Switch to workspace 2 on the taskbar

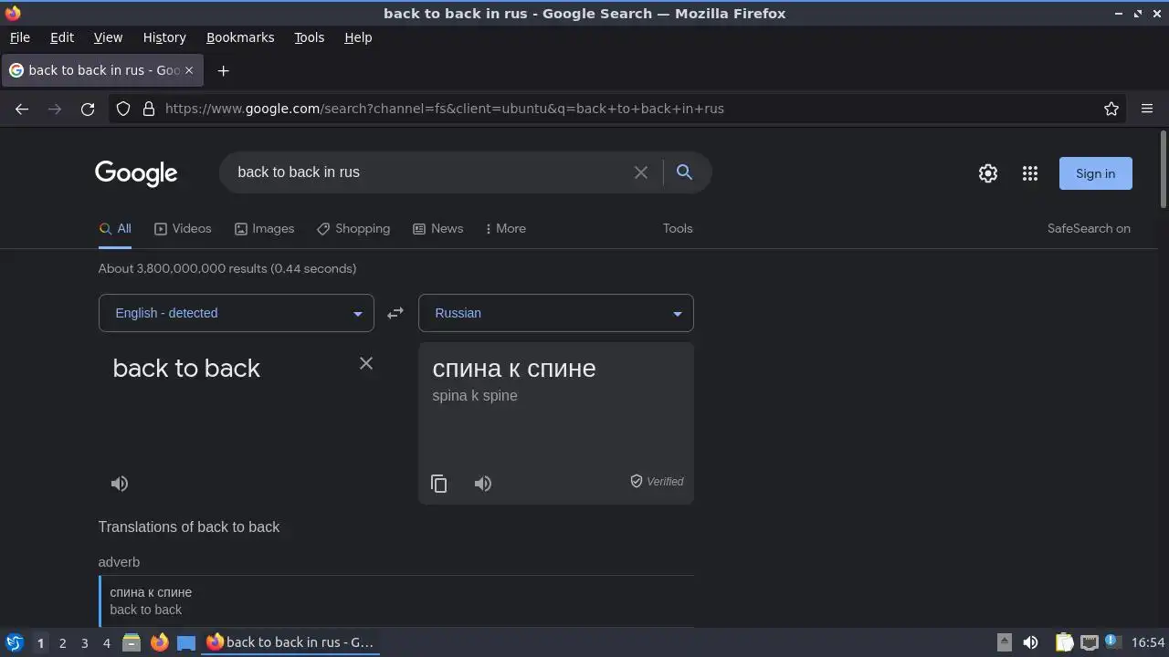click(62, 643)
